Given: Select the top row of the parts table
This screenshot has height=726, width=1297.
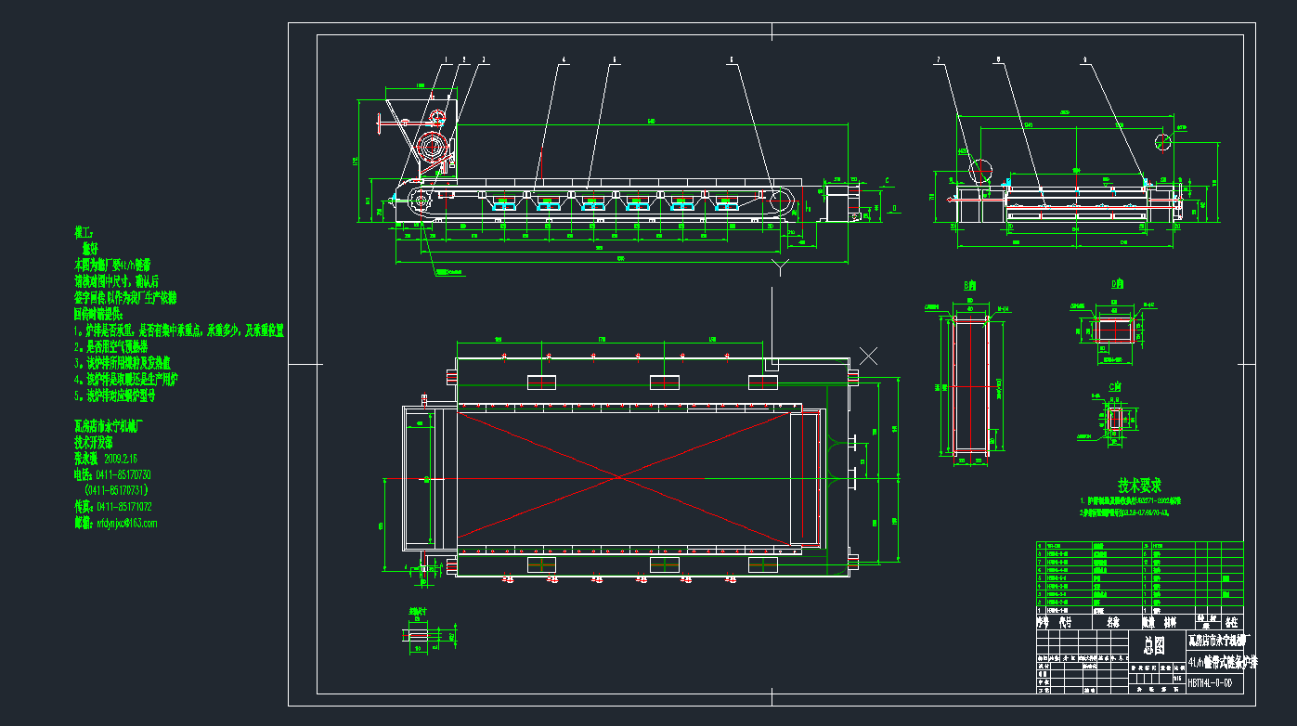Looking at the screenshot, I should click(x=1137, y=545).
